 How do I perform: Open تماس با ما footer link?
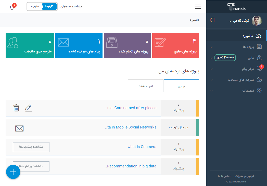click(x=224, y=176)
